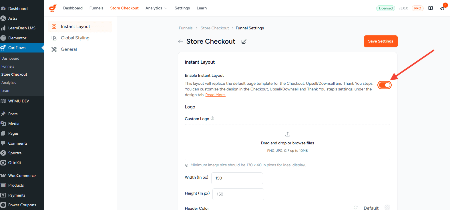
Task: Click the OttoKit icon in sidebar
Action: tap(3, 163)
